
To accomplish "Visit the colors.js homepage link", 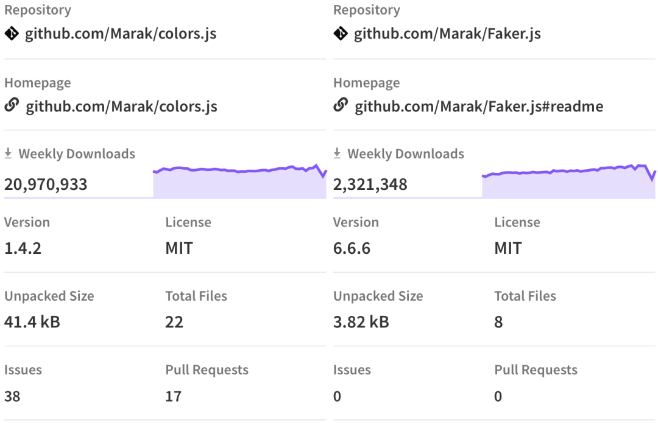I will tap(121, 107).
